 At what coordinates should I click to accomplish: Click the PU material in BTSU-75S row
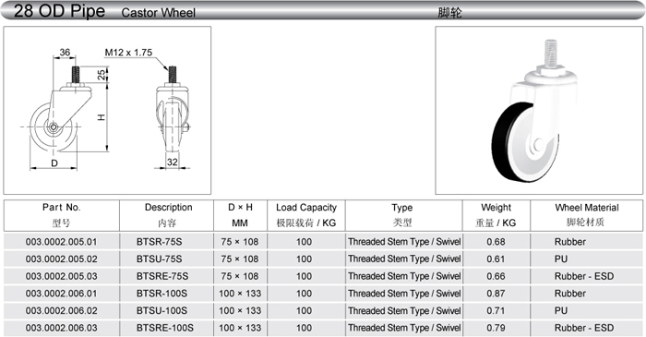pos(561,259)
